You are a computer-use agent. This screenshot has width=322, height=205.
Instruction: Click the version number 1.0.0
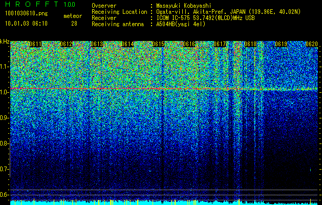click(x=69, y=5)
